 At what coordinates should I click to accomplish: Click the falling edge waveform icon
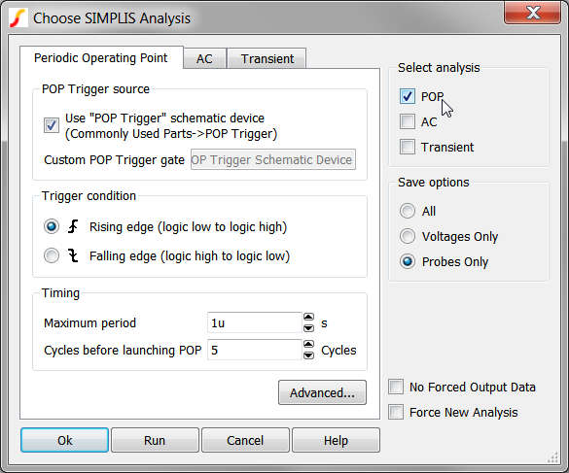point(73,255)
